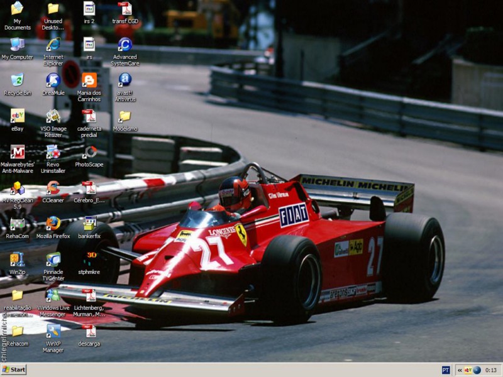Image resolution: width=503 pixels, height=377 pixels.
Task: Select the 'irs 2' file icon
Action: point(89,9)
